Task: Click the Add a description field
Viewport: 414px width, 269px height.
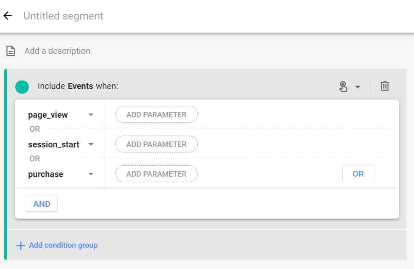Action: (57, 51)
